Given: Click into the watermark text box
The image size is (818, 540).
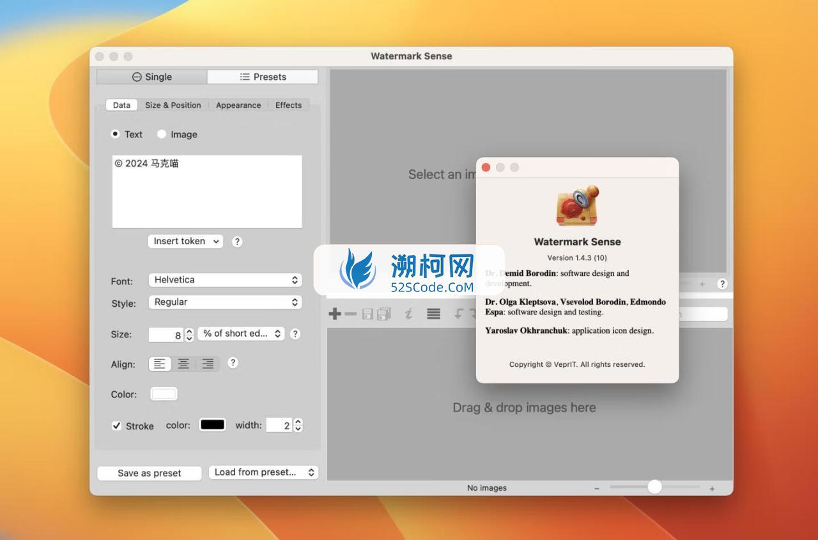Looking at the screenshot, I should [207, 192].
